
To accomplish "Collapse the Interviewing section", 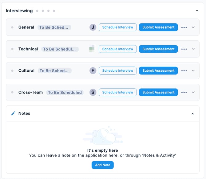I will tap(197, 11).
